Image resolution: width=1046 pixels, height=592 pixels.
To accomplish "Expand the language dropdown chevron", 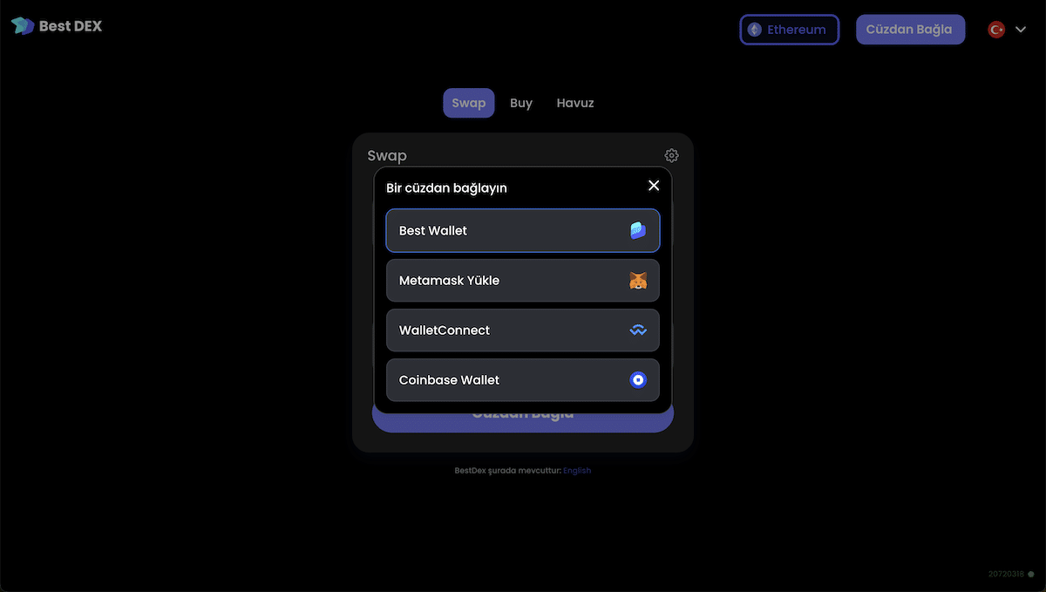I will pyautogui.click(x=1021, y=30).
